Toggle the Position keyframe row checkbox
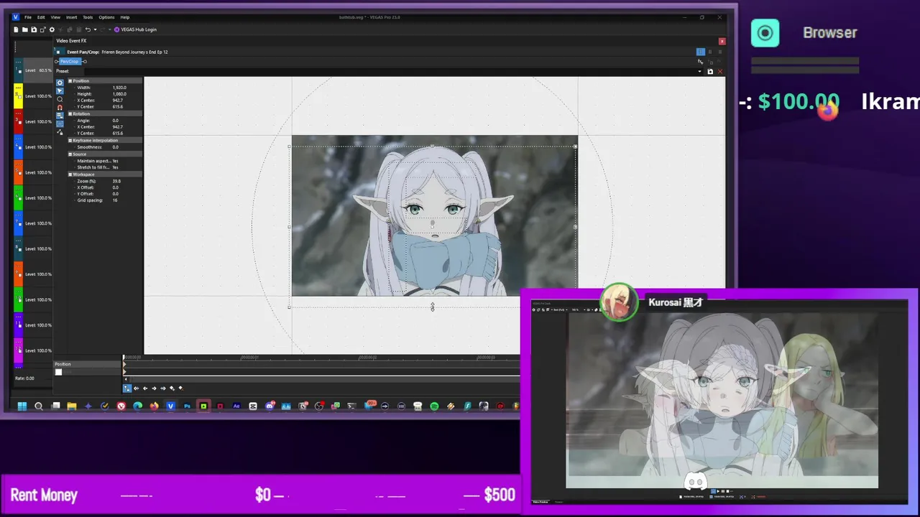This screenshot has width=920, height=517. point(58,372)
